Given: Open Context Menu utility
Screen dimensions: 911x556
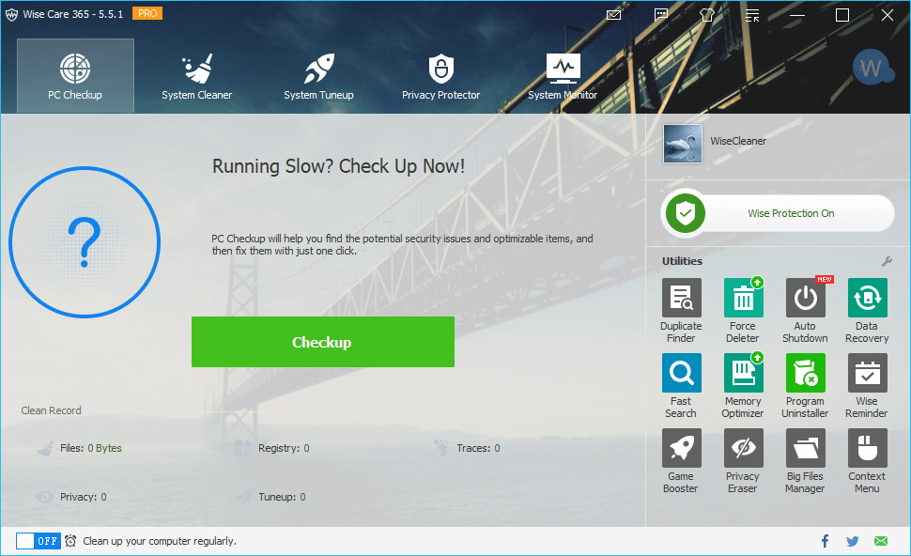Looking at the screenshot, I should point(867,461).
